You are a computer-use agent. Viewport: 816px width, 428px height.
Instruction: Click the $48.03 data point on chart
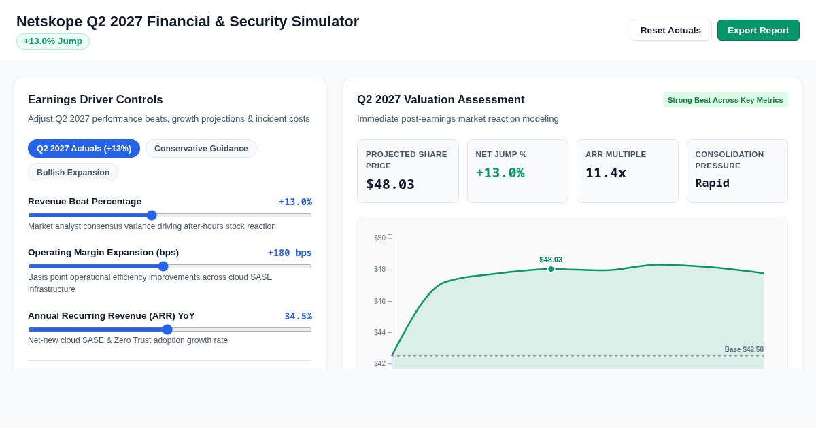pos(551,269)
